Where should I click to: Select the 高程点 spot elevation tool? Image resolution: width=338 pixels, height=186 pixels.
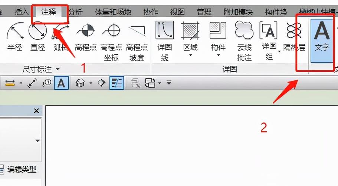[x=86, y=37]
